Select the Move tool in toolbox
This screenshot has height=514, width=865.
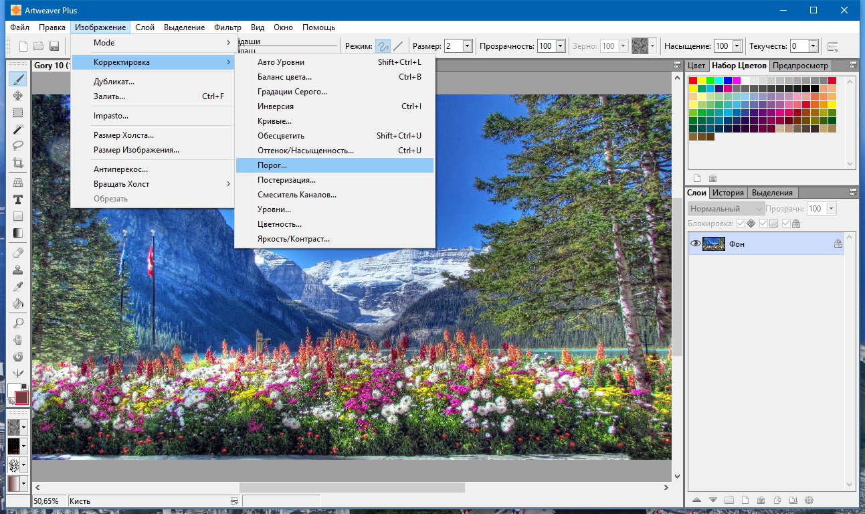18,96
